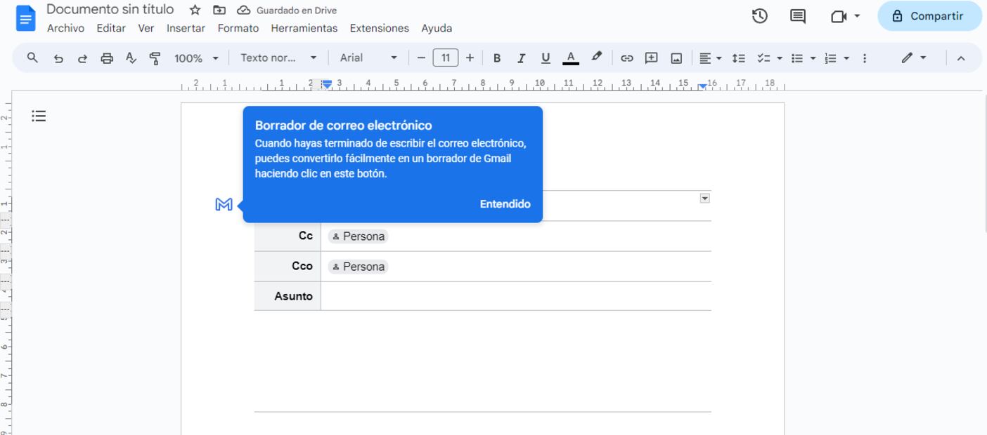987x435 pixels.
Task: Expand the paragraph style 'Texto nor...' dropdown
Action: pyautogui.click(x=278, y=58)
